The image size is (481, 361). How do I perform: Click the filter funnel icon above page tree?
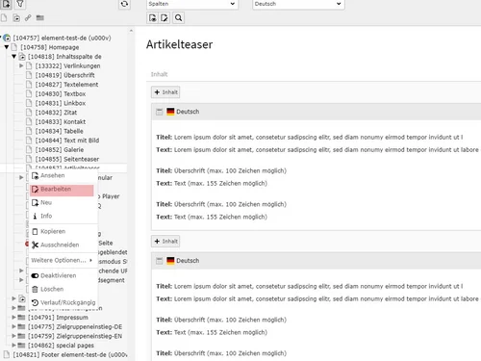(x=20, y=4)
